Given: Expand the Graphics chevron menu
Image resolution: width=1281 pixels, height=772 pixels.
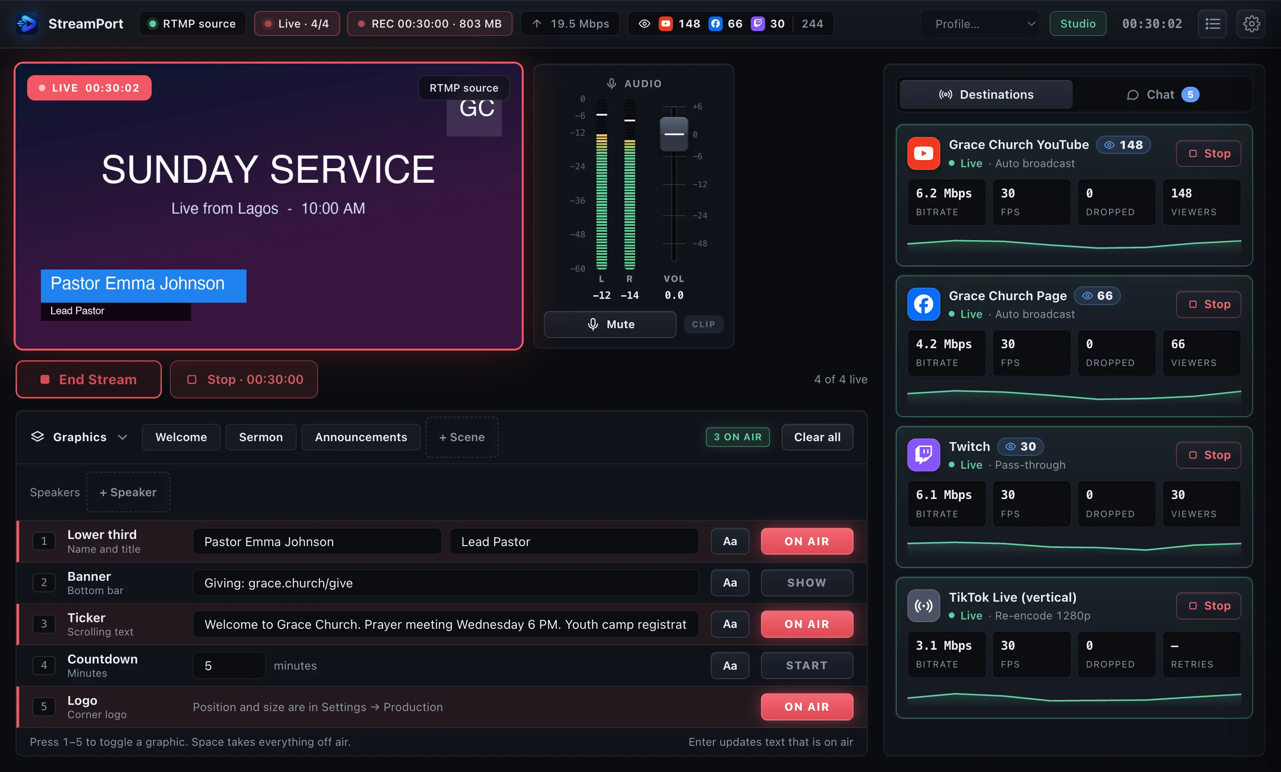Looking at the screenshot, I should (x=123, y=437).
